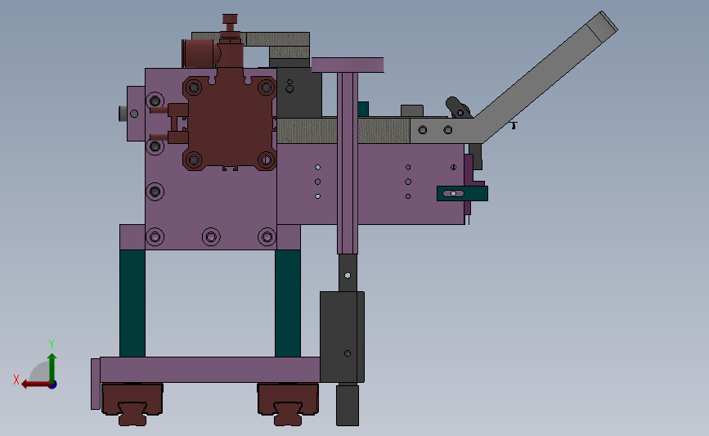Select the right green support column
The height and width of the screenshot is (436, 709).
click(288, 303)
